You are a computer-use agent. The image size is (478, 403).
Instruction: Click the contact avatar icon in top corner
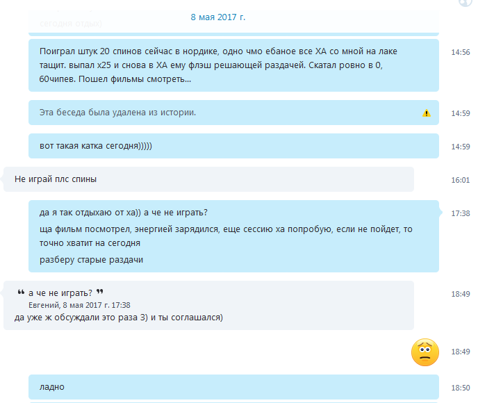point(465,3)
